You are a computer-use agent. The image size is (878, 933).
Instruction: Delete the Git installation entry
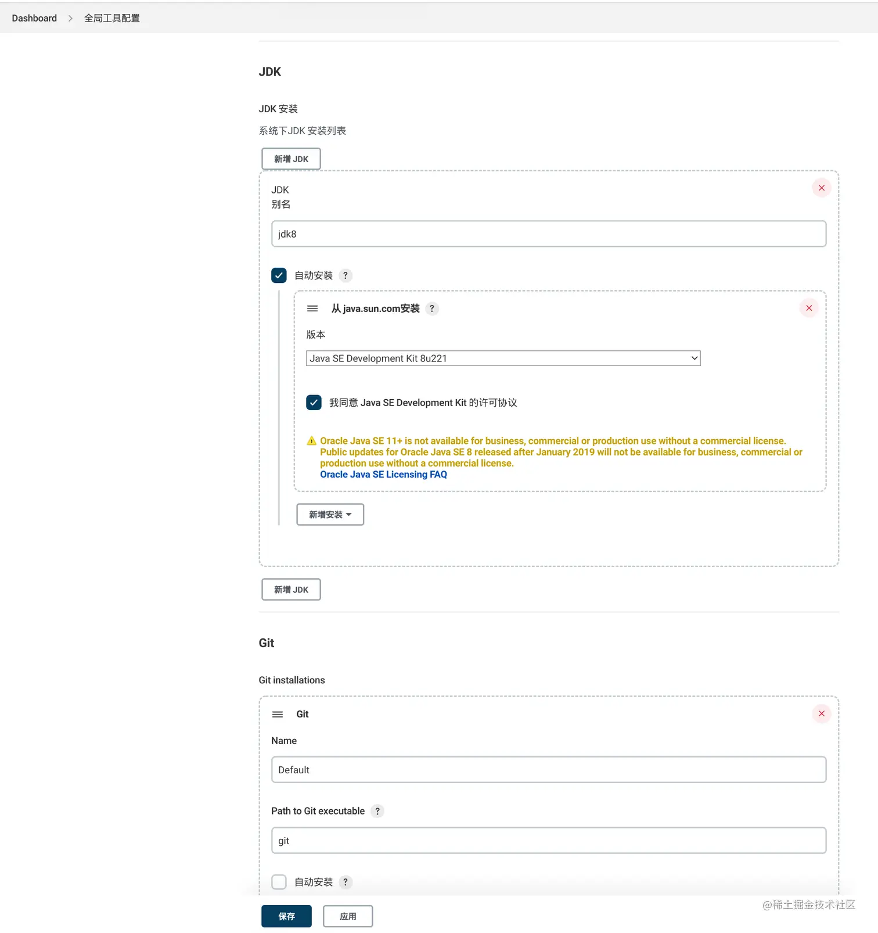tap(821, 713)
